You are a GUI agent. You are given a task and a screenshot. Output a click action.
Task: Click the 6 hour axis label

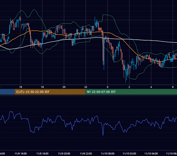(x=173, y=87)
